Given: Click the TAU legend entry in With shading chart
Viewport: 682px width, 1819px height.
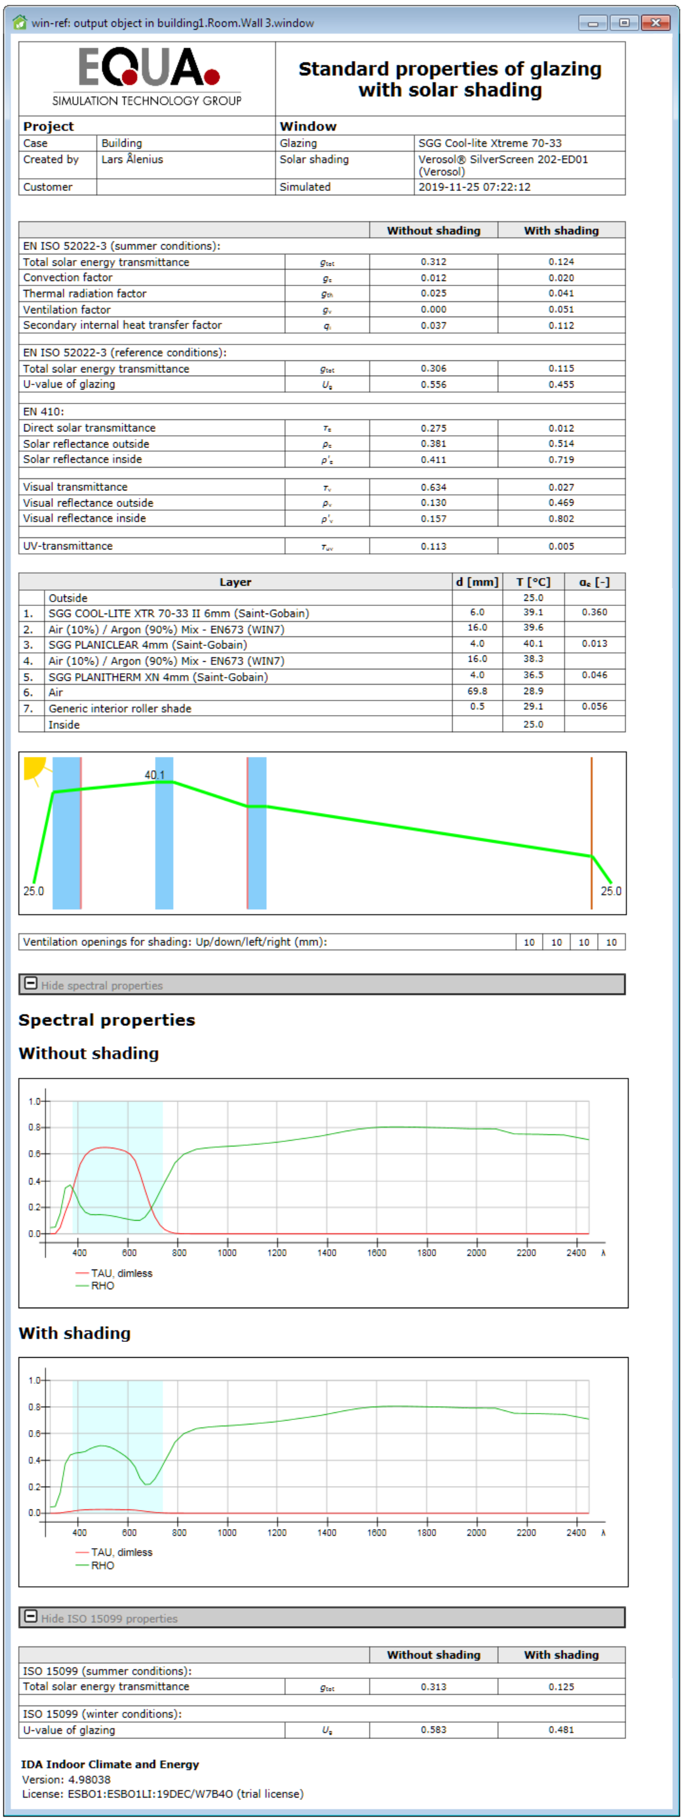Looking at the screenshot, I should point(121,1552).
